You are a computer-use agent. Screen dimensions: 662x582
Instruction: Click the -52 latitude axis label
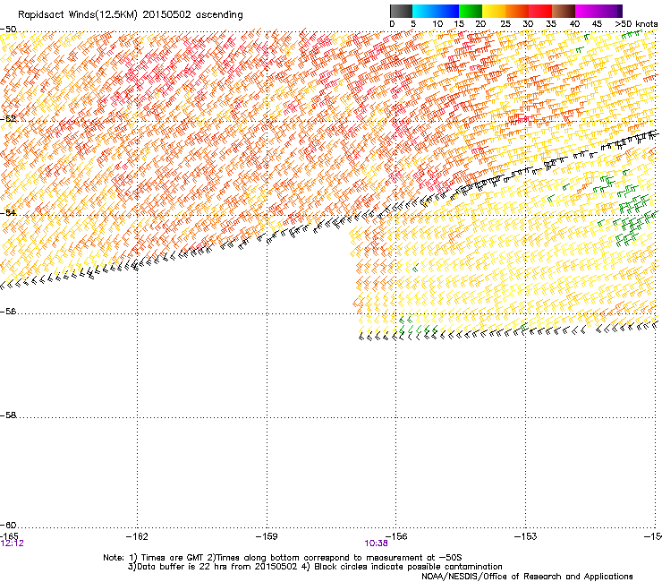tap(8, 119)
